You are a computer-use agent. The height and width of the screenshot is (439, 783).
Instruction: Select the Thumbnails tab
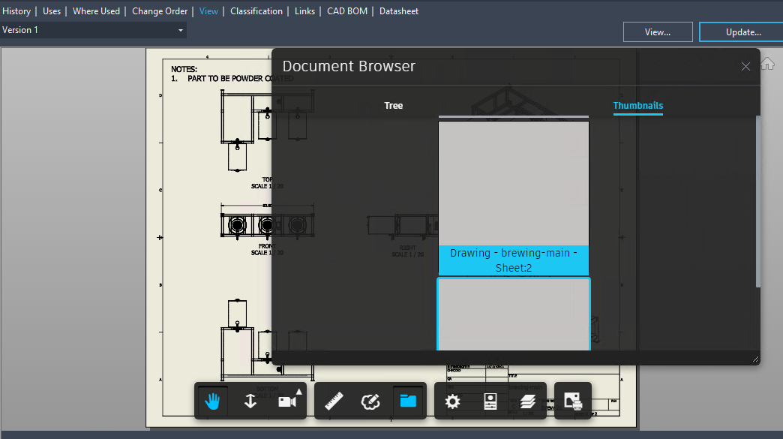(x=637, y=105)
